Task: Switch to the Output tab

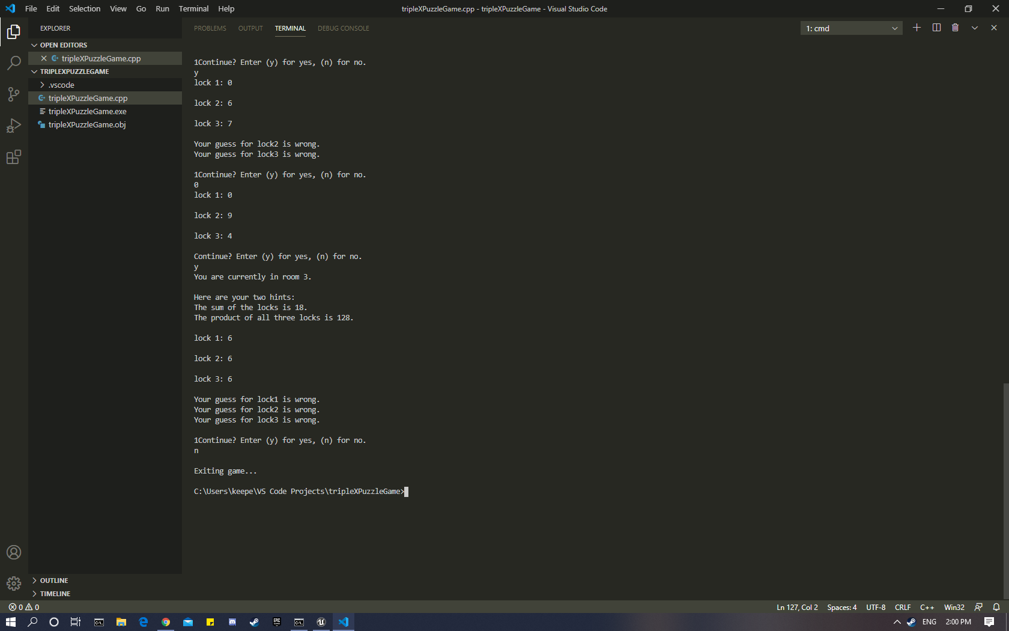Action: pyautogui.click(x=250, y=28)
